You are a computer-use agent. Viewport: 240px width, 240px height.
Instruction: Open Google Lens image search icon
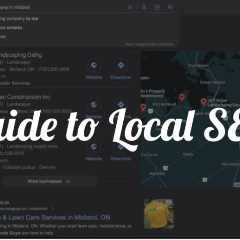click(x=157, y=7)
